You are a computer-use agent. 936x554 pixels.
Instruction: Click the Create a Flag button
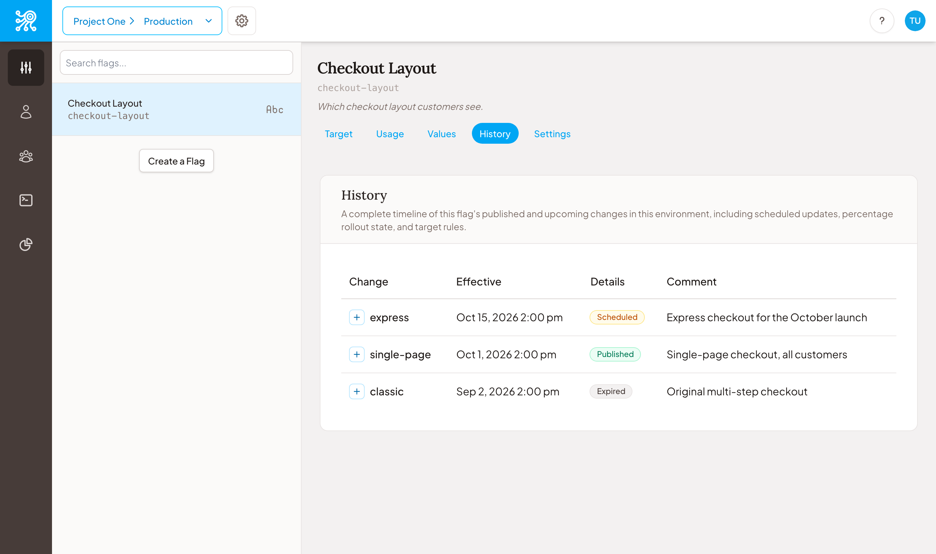click(176, 161)
